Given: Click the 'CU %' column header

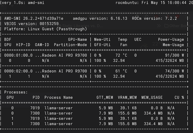Looking at the screenshot, I should 179,98.
